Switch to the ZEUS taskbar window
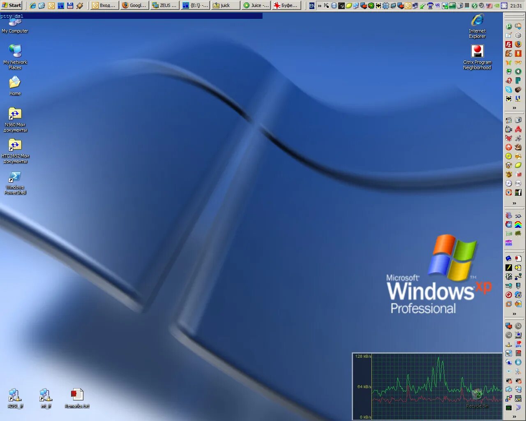Screen dimensions: 526x421 click(x=165, y=5)
